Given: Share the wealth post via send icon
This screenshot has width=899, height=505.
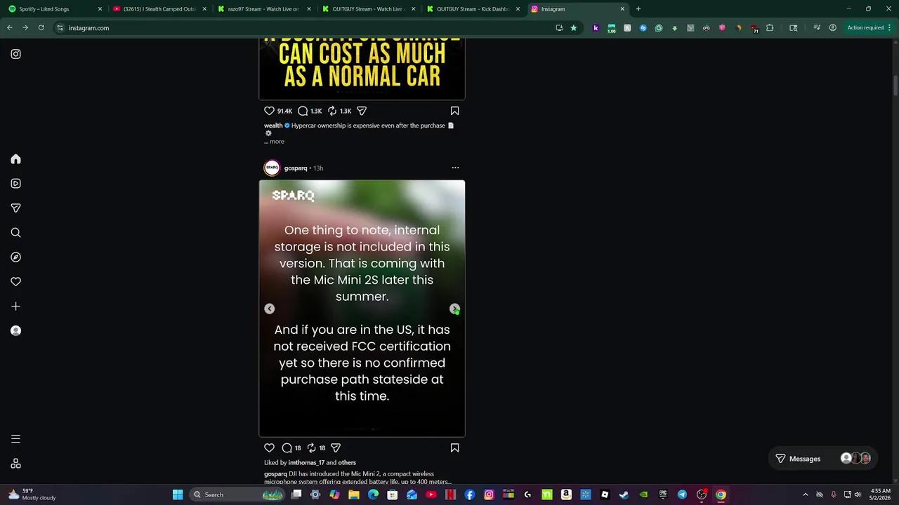Looking at the screenshot, I should [x=362, y=111].
